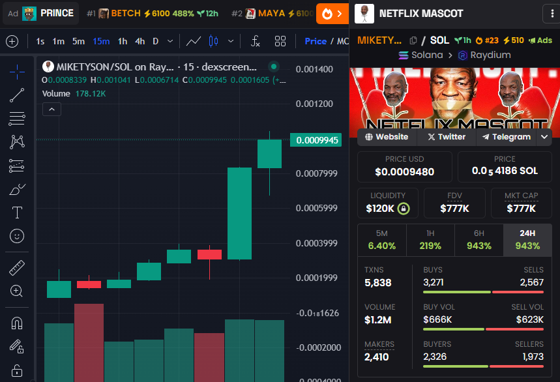Click the buys versus sells ratio bar

point(483,292)
